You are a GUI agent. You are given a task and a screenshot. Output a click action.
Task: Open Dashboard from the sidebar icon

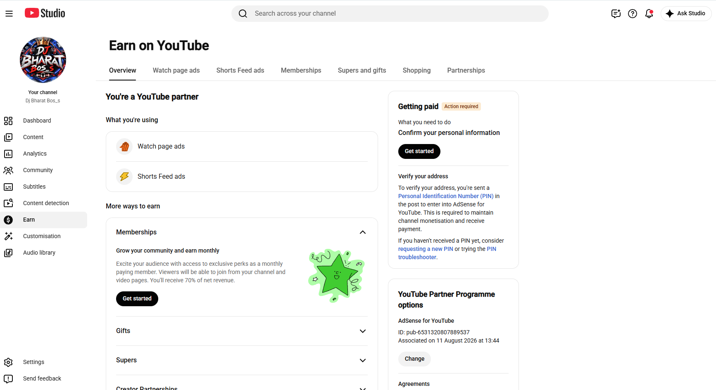8,121
